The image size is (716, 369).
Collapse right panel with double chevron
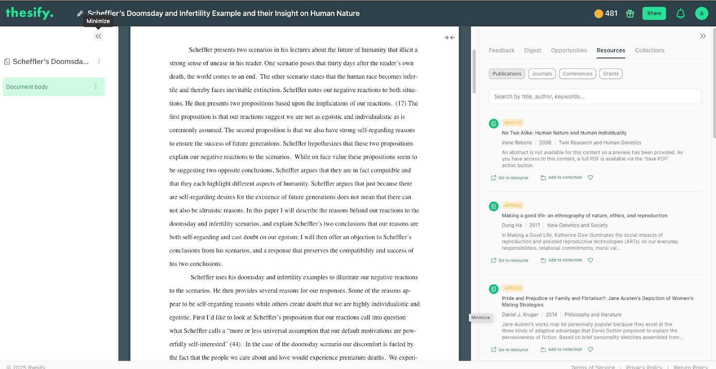[703, 36]
